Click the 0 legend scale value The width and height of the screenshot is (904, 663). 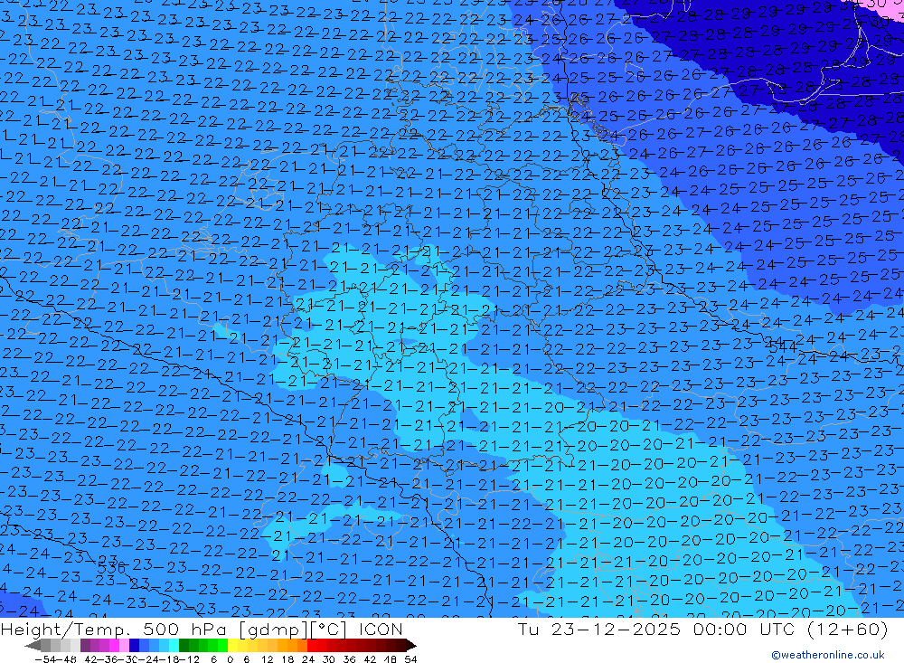click(230, 659)
